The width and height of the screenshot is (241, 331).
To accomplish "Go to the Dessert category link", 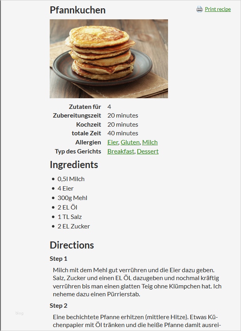I will pos(148,151).
